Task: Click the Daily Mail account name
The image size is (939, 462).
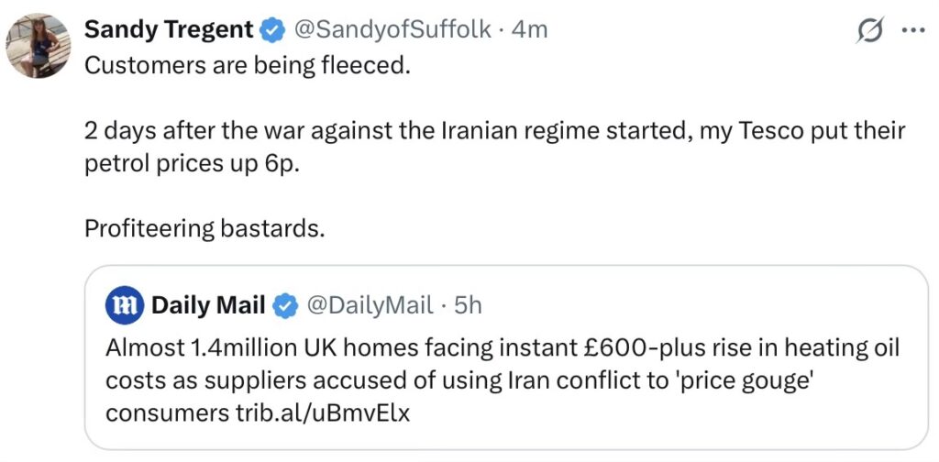Action: [x=208, y=305]
